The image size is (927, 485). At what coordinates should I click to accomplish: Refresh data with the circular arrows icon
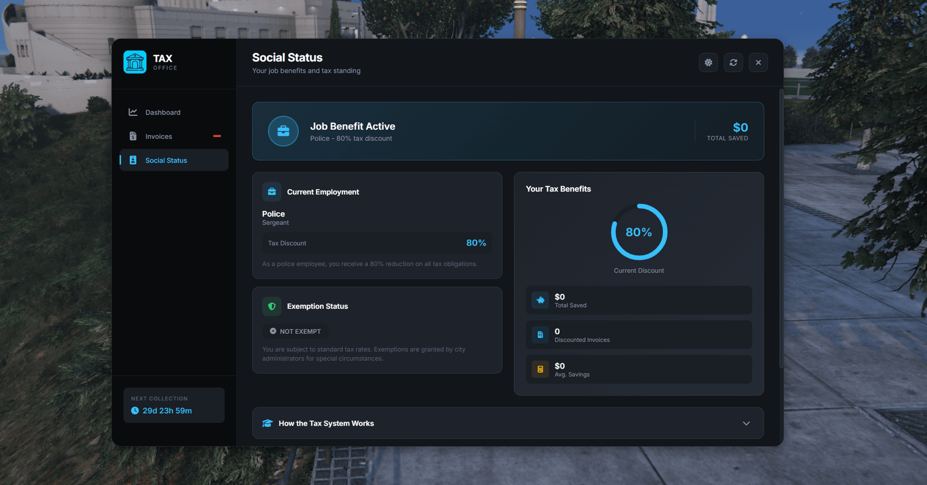tap(733, 63)
